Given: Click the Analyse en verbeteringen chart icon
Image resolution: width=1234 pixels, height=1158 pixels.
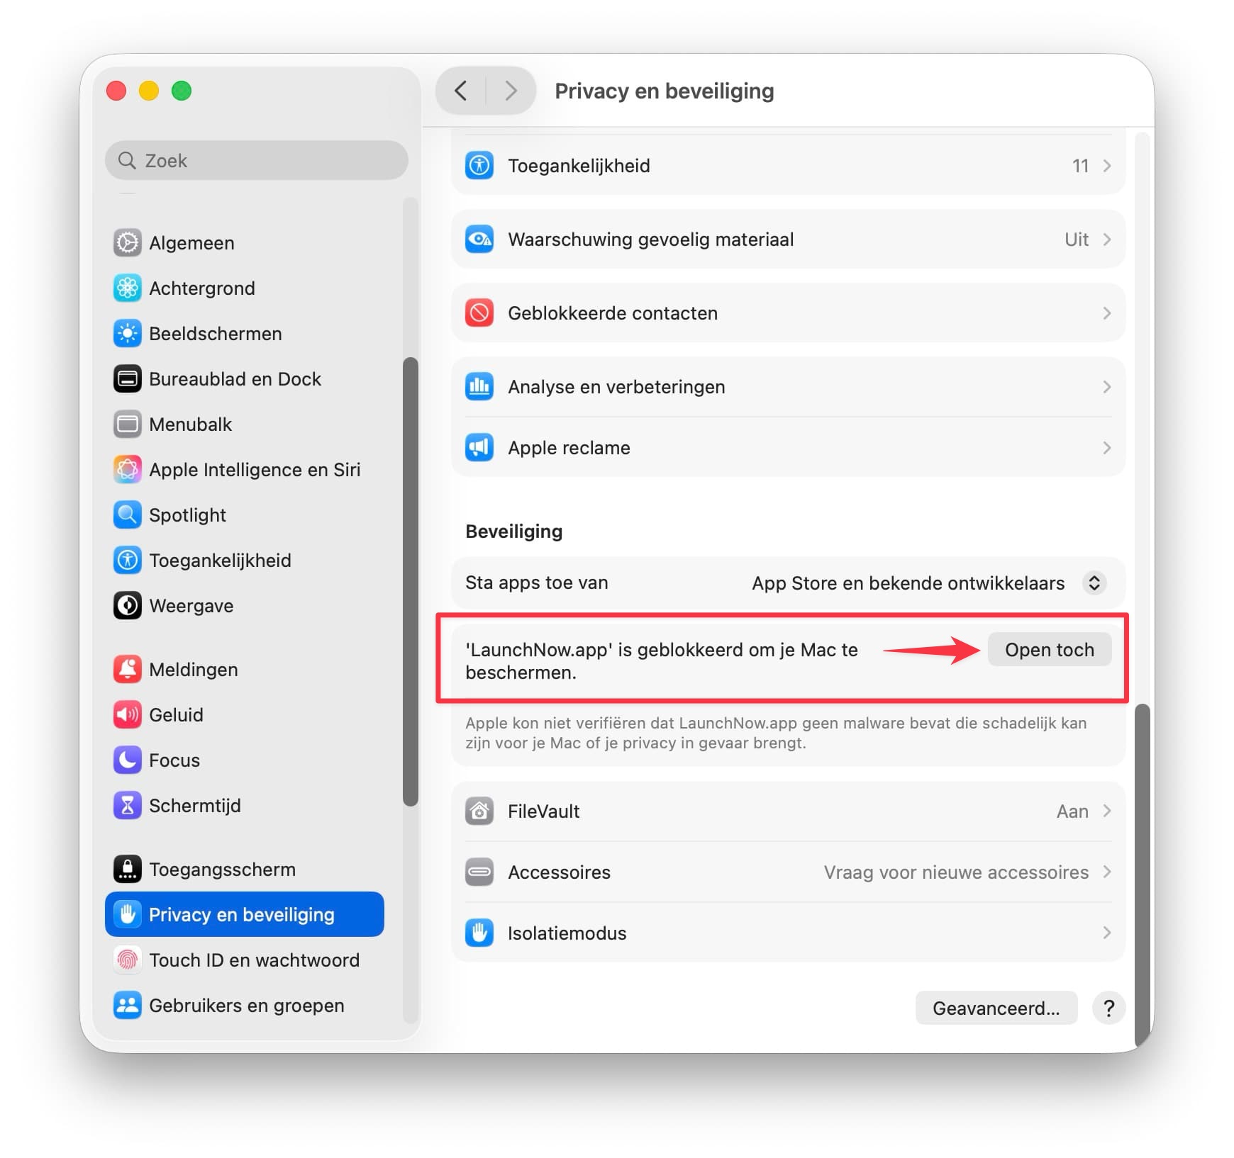Looking at the screenshot, I should coord(479,387).
